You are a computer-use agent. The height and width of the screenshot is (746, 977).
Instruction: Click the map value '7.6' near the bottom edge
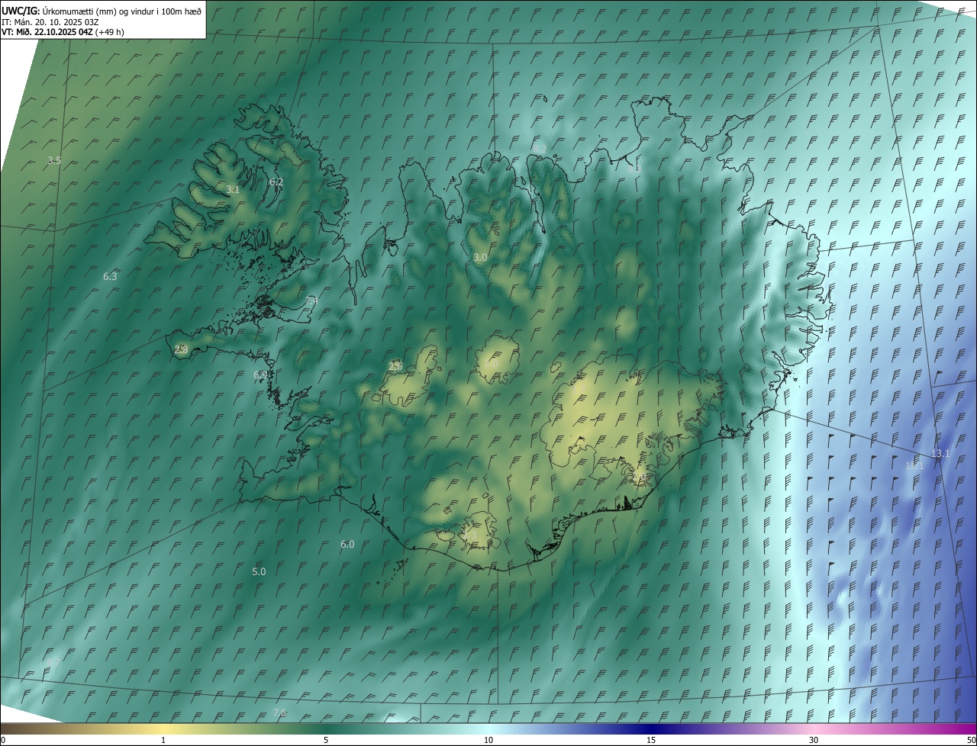279,712
